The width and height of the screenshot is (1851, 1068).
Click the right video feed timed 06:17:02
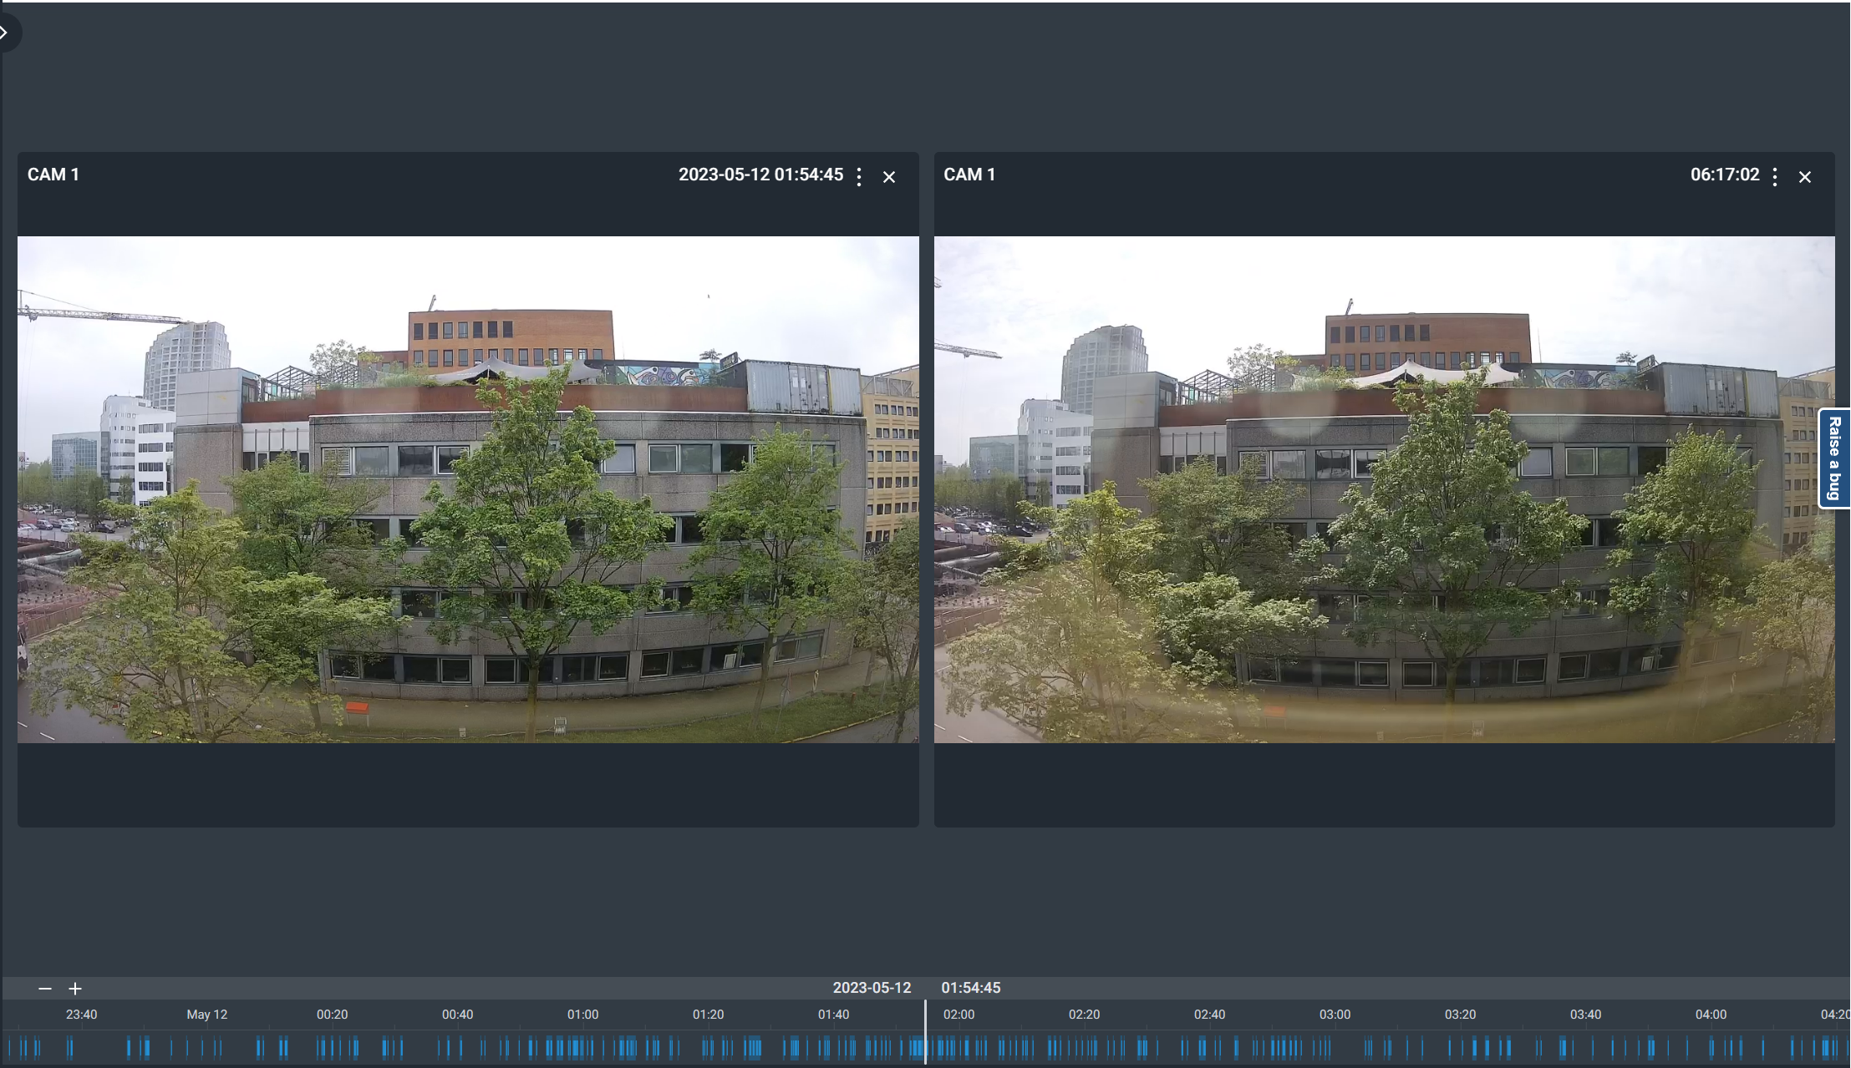1384,489
